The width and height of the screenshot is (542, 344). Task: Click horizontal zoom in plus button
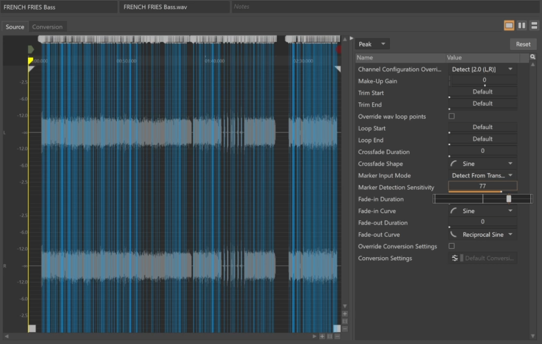tap(322, 336)
